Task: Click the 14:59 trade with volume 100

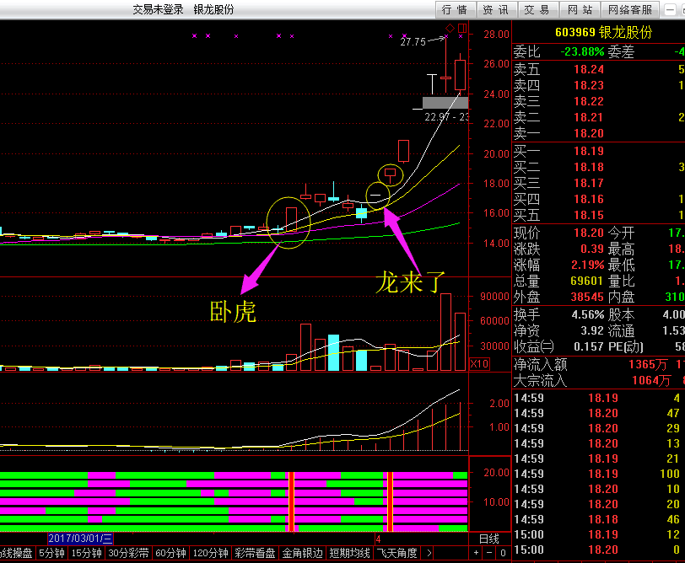Action: point(670,474)
